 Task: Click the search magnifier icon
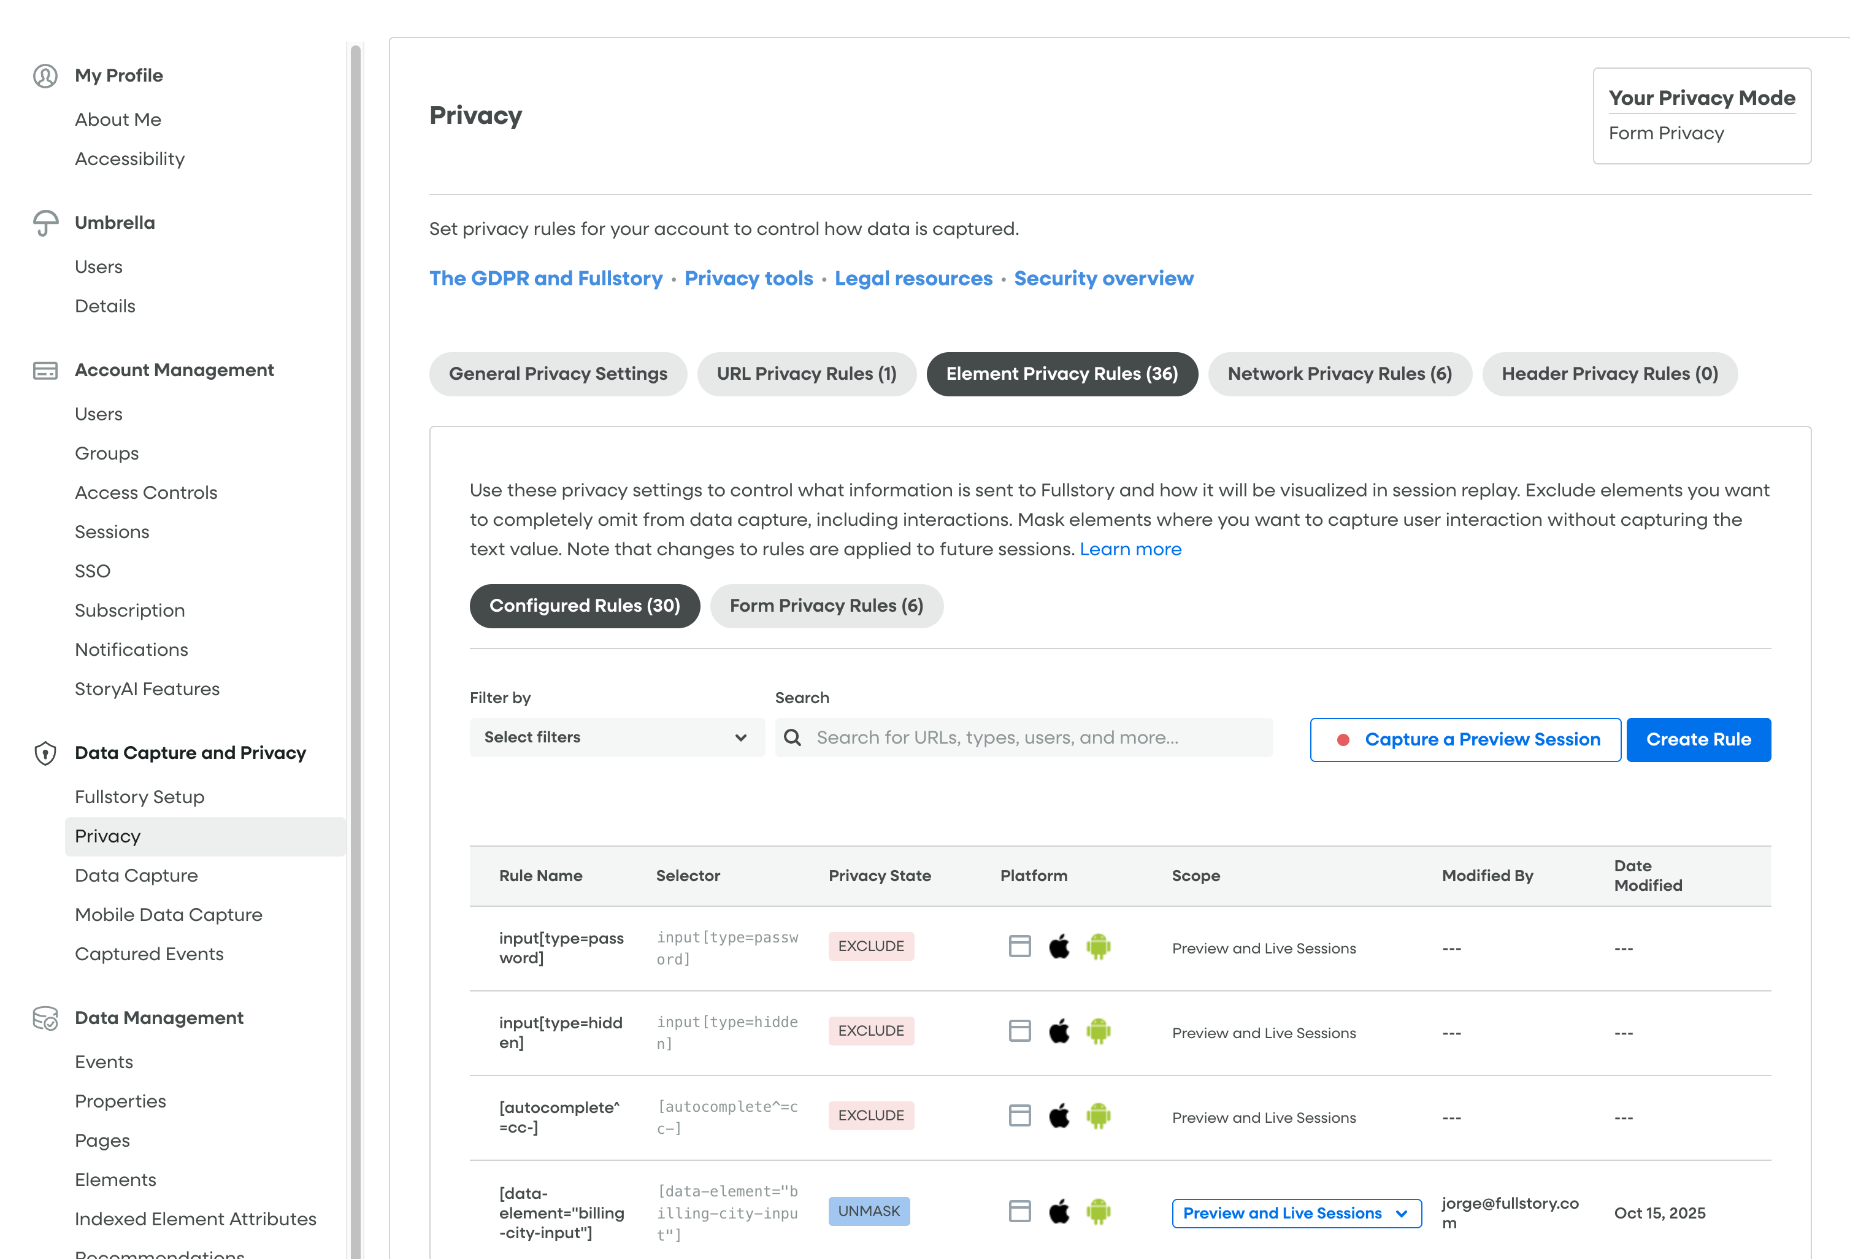point(792,737)
